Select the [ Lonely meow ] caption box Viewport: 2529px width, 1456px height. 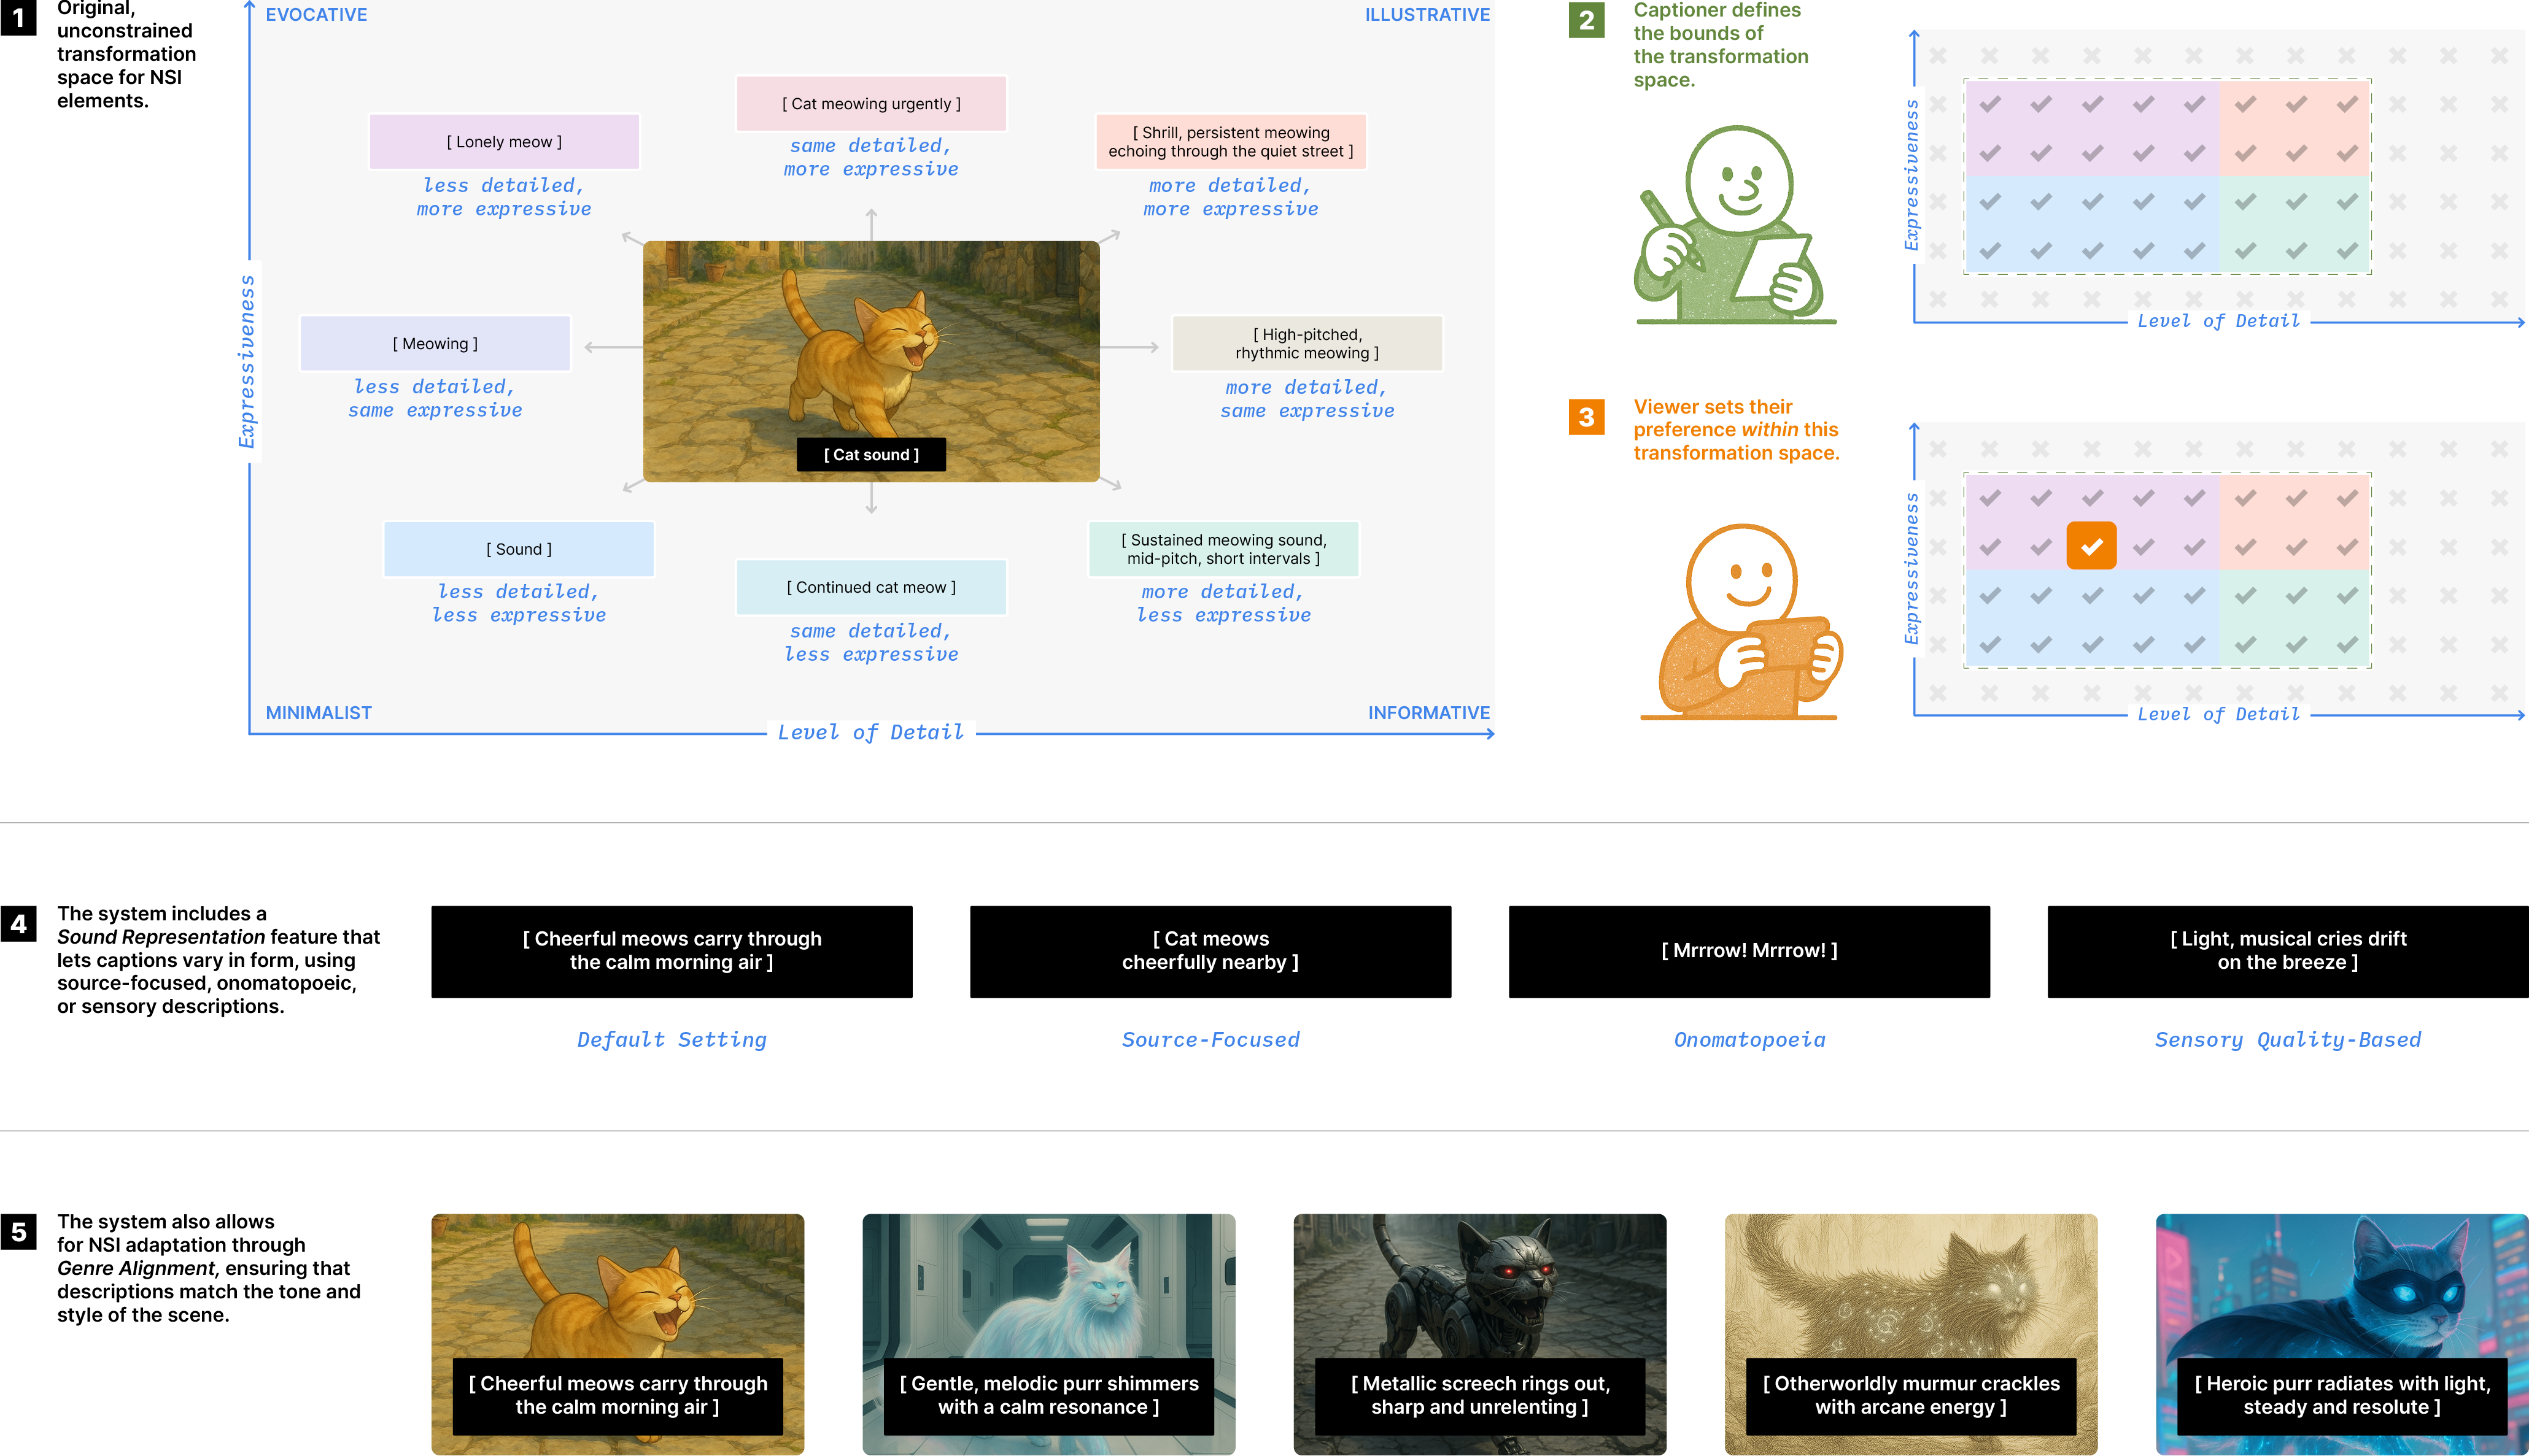(x=504, y=142)
